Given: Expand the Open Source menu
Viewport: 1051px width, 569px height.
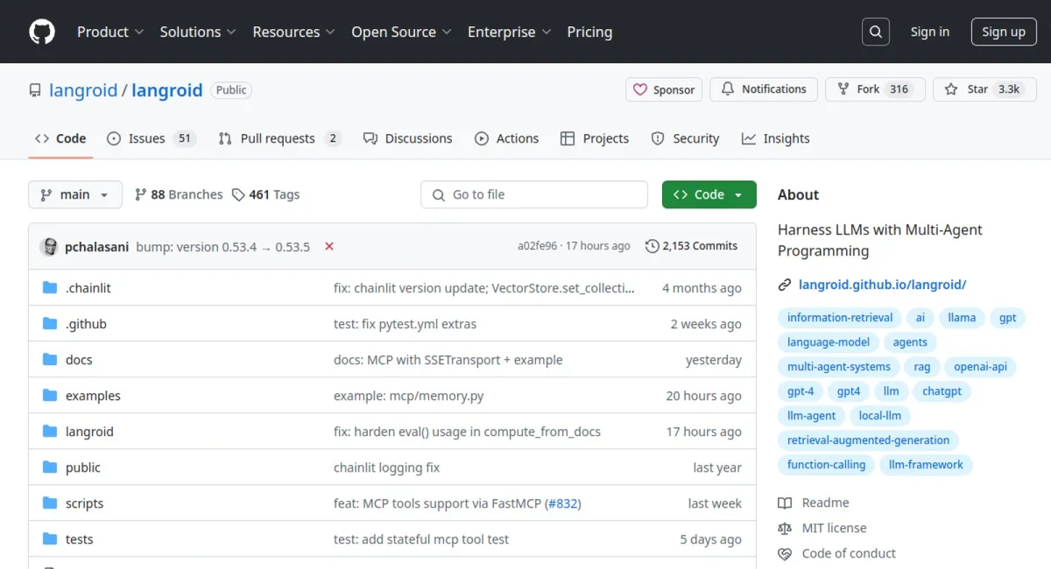Looking at the screenshot, I should coord(402,32).
